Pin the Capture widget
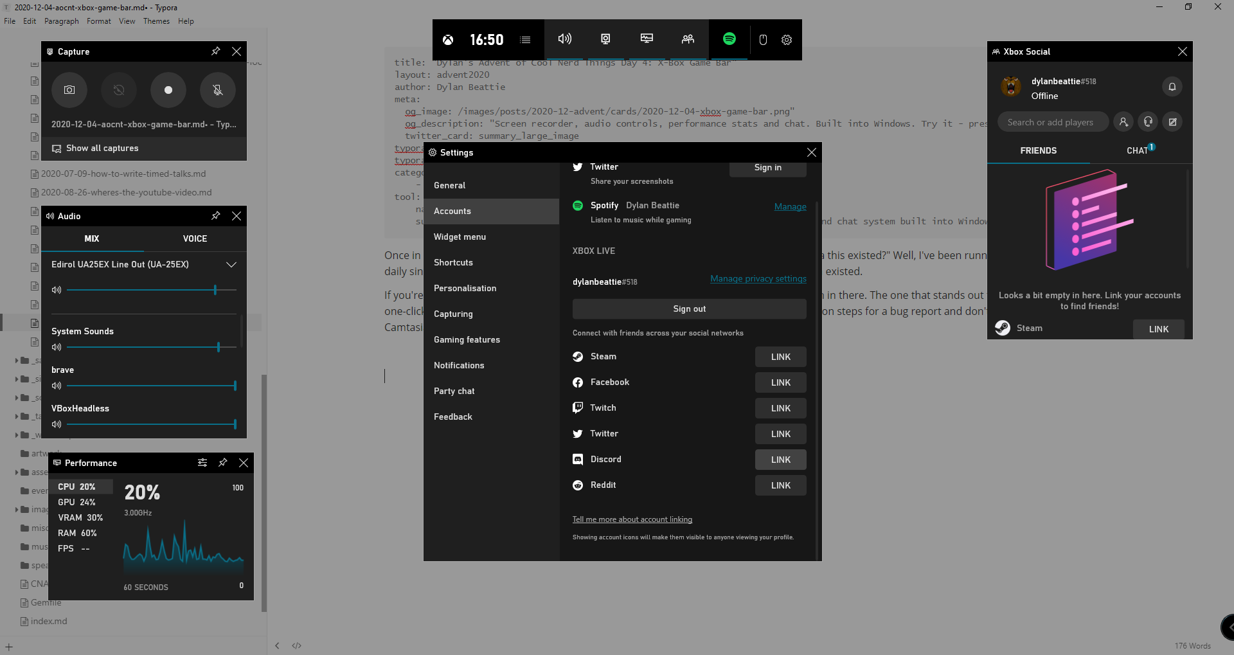Screen dimensions: 1234x655 pyautogui.click(x=216, y=51)
